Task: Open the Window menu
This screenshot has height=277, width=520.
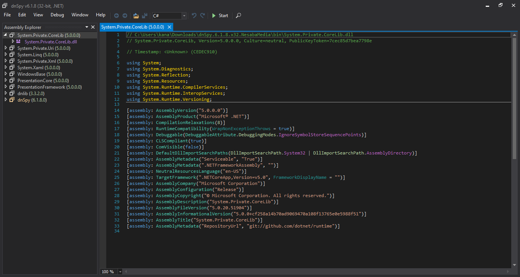Action: pyautogui.click(x=80, y=15)
